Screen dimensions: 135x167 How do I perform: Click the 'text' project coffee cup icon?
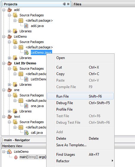pyautogui.click(x=9, y=117)
